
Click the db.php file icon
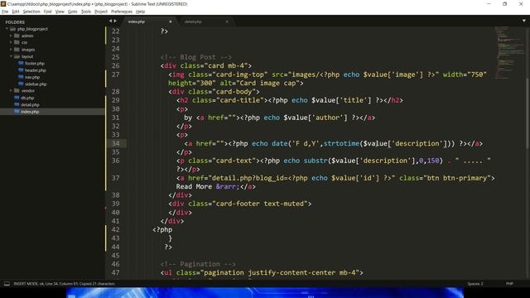tap(17, 98)
